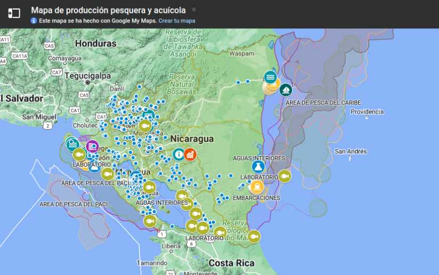Select the southernmost Caribbean coast fish marker
Screen dimensions: 439x275
(254, 236)
